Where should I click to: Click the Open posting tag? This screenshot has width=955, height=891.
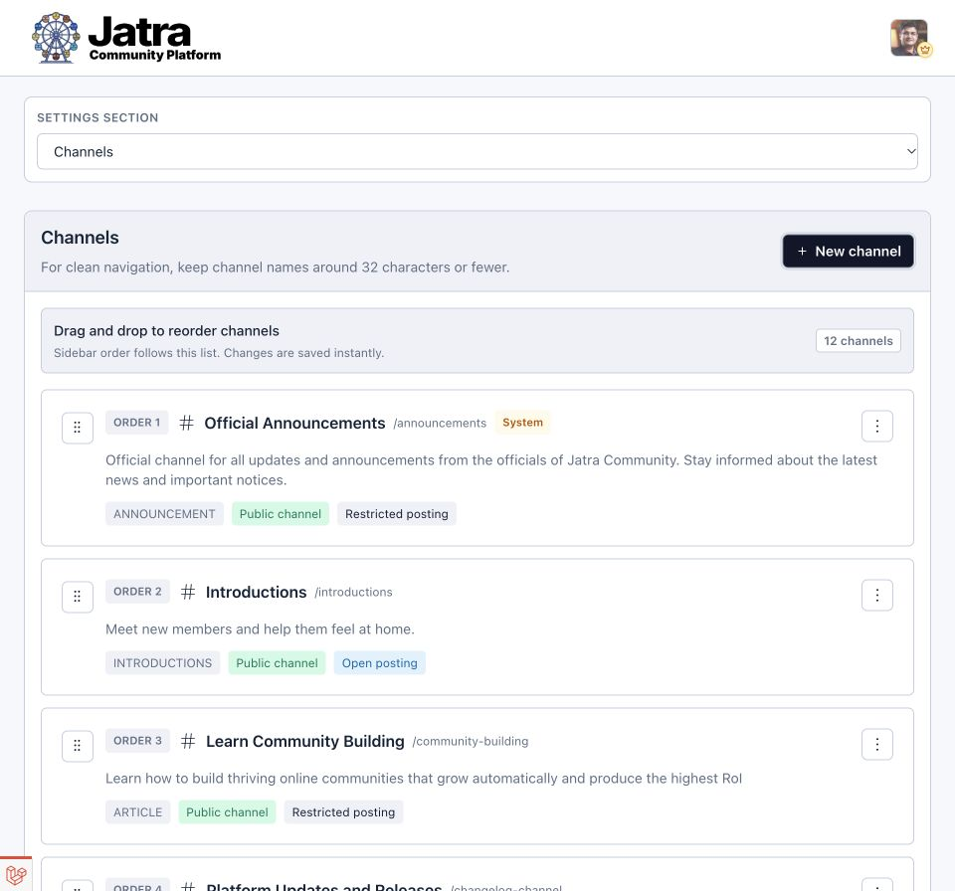pos(379,663)
